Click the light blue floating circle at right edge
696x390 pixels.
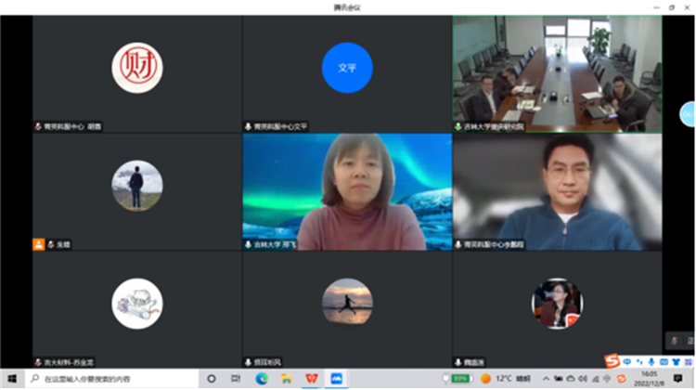[688, 114]
